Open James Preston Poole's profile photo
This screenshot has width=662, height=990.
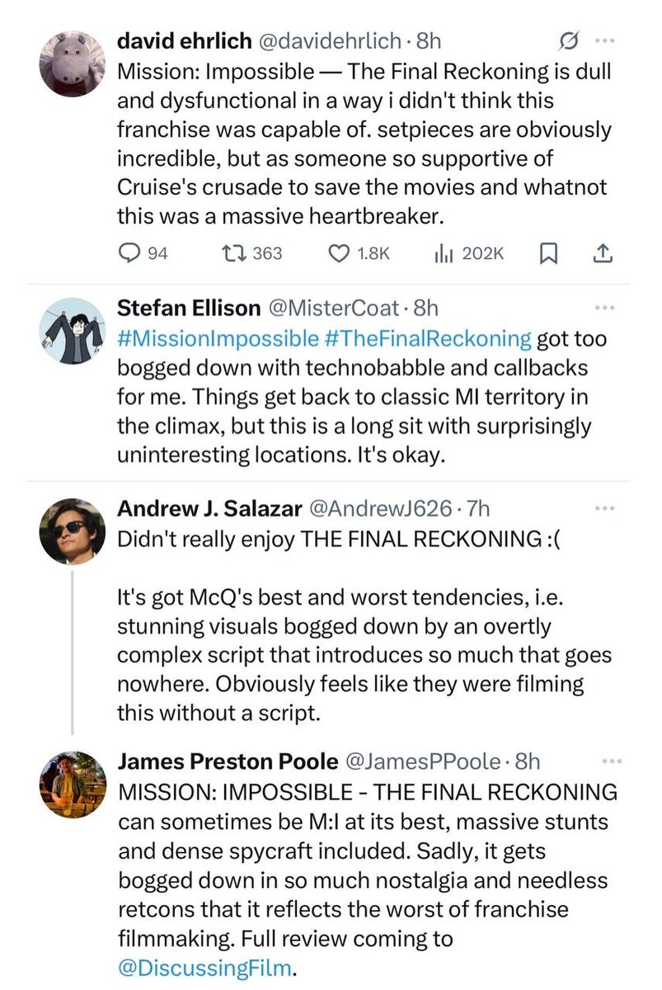pos(72,785)
